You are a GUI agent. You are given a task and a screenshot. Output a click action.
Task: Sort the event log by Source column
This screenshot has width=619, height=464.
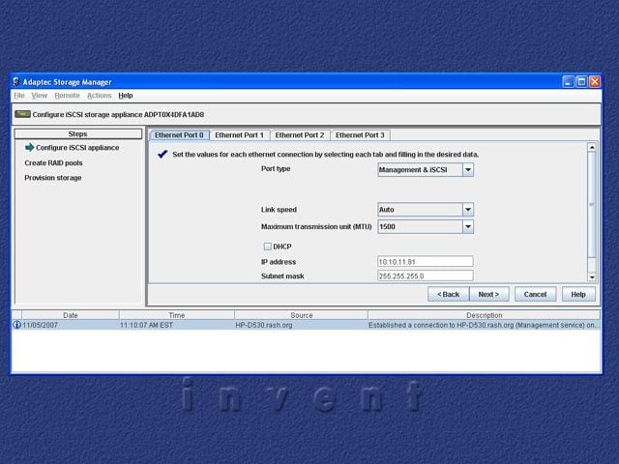[301, 315]
